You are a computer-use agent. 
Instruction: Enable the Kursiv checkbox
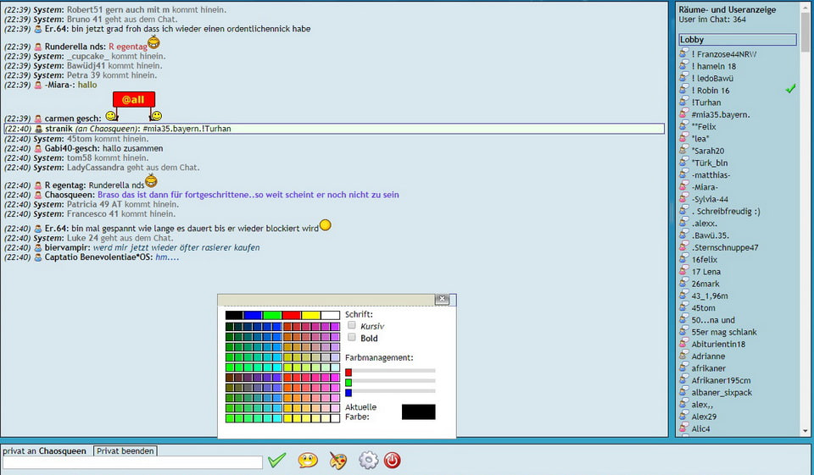click(x=352, y=325)
